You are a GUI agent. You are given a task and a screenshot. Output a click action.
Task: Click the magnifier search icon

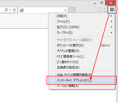point(6,10)
